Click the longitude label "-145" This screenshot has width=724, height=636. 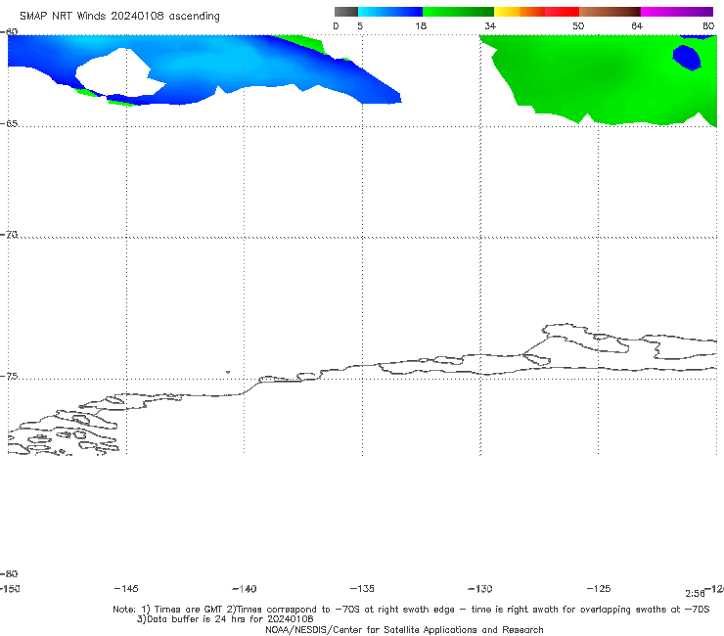click(126, 588)
